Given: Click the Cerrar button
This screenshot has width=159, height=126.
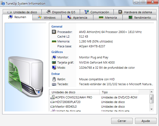Looking at the screenshot, I should 122,121.
